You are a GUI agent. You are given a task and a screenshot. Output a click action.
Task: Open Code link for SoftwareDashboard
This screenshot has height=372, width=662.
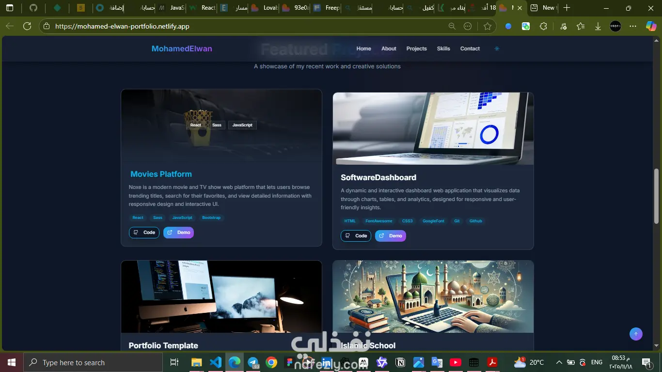[x=356, y=236]
